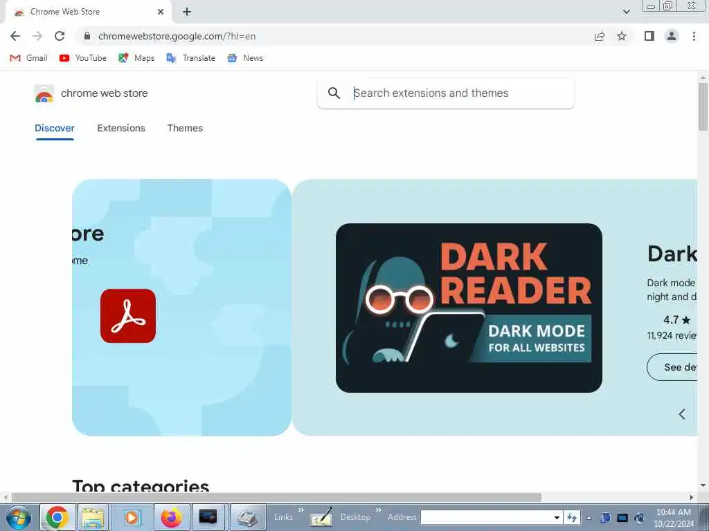Click the Chrome taskbar icon

[x=57, y=517]
